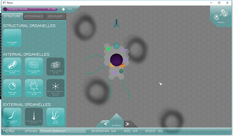Click the Species name field
Screen dimensions: 233x136
(x=62, y=131)
